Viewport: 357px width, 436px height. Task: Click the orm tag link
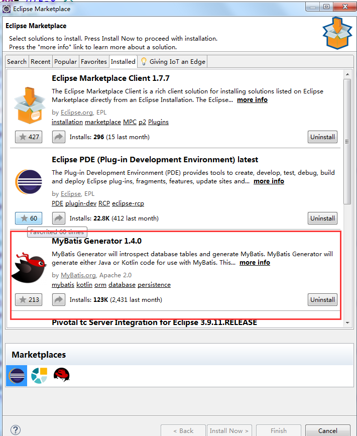tap(100, 285)
